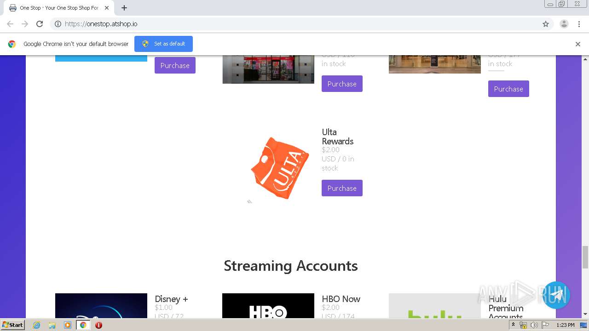Click the page vertical scrollbar thumb
The image size is (589, 331).
[x=585, y=257]
